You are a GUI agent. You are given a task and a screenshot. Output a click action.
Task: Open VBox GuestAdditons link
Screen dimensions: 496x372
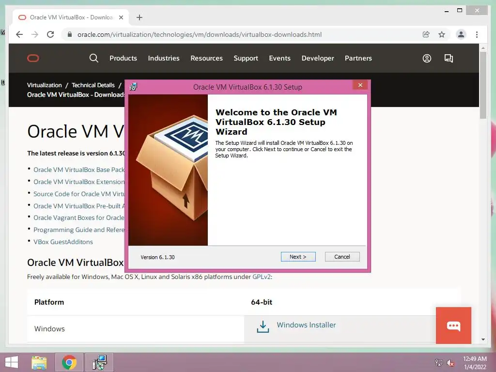pyautogui.click(x=63, y=242)
